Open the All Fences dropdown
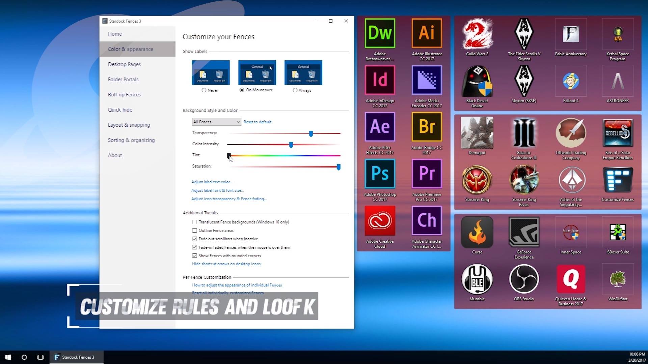Image resolution: width=648 pixels, height=364 pixels. 216,122
